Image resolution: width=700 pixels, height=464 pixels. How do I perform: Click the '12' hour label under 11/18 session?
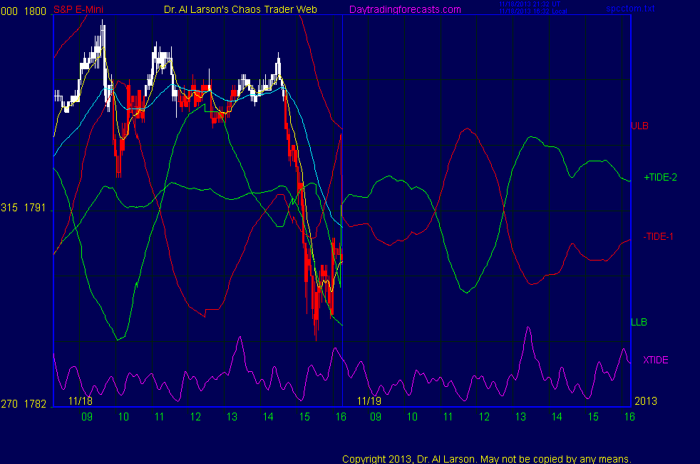coord(195,417)
